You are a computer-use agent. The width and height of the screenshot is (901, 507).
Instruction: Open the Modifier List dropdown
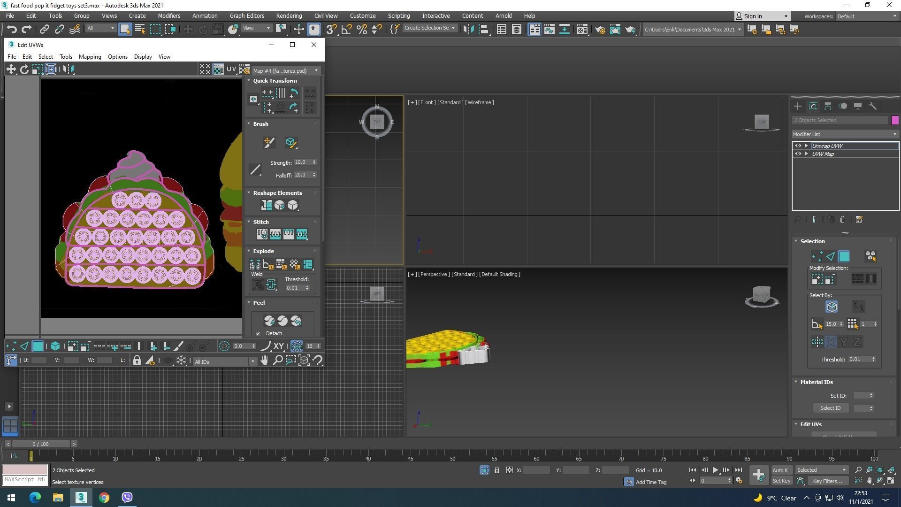point(845,134)
